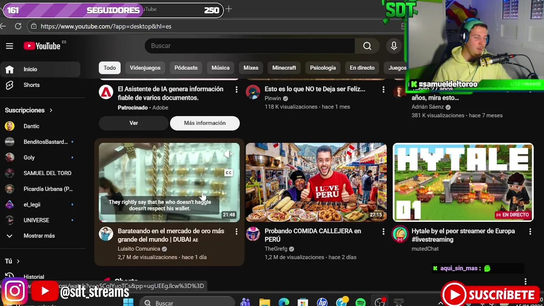The image size is (544, 306).
Task: Click Más información on Adobe ad
Action: pyautogui.click(x=205, y=123)
